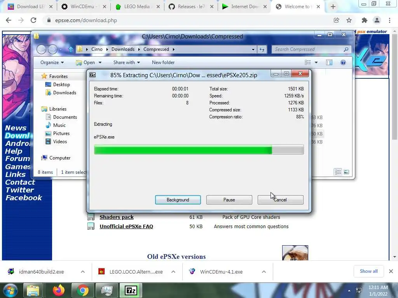
Task: Open Windows Start button
Action: pyautogui.click(x=10, y=290)
